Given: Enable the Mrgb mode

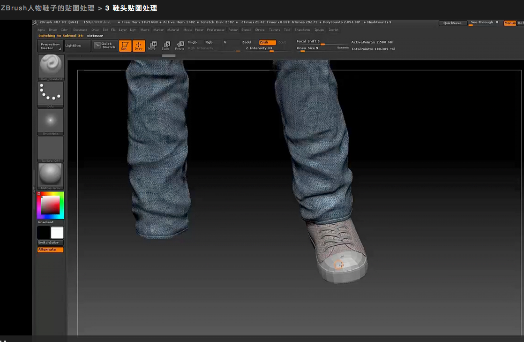Looking at the screenshot, I should (192, 42).
